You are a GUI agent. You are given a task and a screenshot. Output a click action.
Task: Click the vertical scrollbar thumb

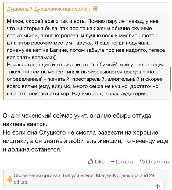pos(170,79)
